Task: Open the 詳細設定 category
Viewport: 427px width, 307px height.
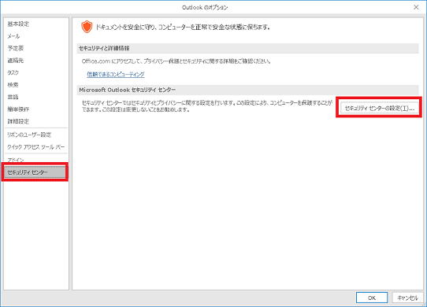Action: pos(18,121)
